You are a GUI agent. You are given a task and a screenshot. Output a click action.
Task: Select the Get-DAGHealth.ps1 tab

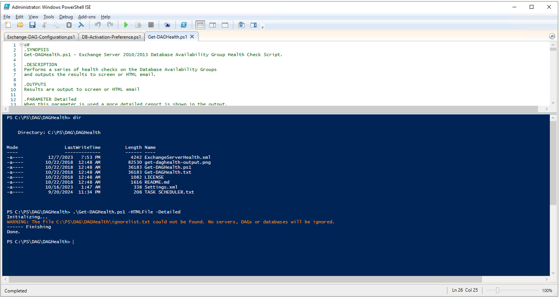coord(167,37)
